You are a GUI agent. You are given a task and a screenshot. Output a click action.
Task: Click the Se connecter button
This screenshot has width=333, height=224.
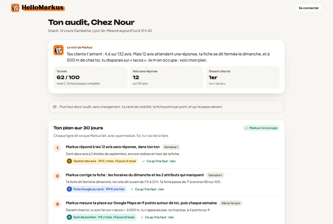[309, 8]
